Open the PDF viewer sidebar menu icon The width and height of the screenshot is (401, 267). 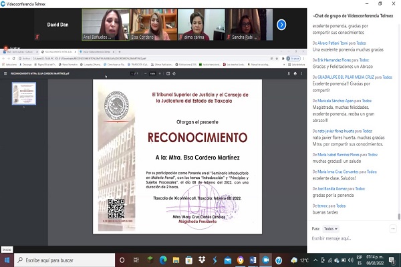[x=6, y=73]
